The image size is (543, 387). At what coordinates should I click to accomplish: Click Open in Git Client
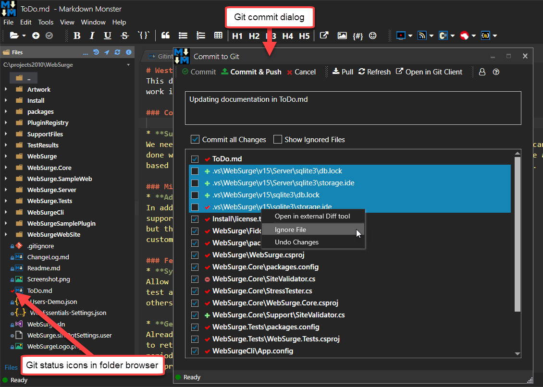pos(429,72)
